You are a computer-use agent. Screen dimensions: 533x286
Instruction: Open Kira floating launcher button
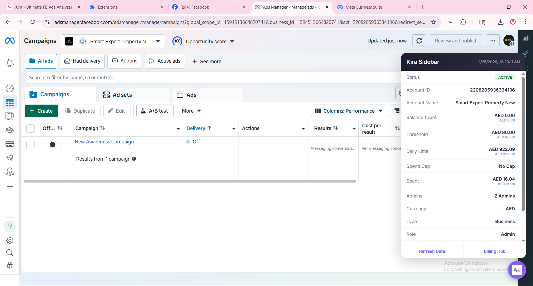[517, 270]
